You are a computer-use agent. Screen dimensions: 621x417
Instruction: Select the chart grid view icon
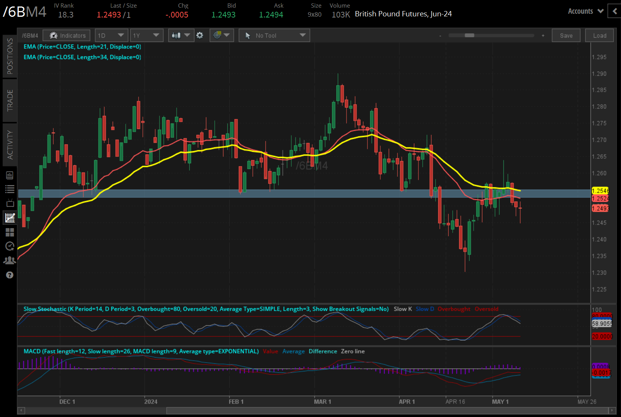(10, 218)
